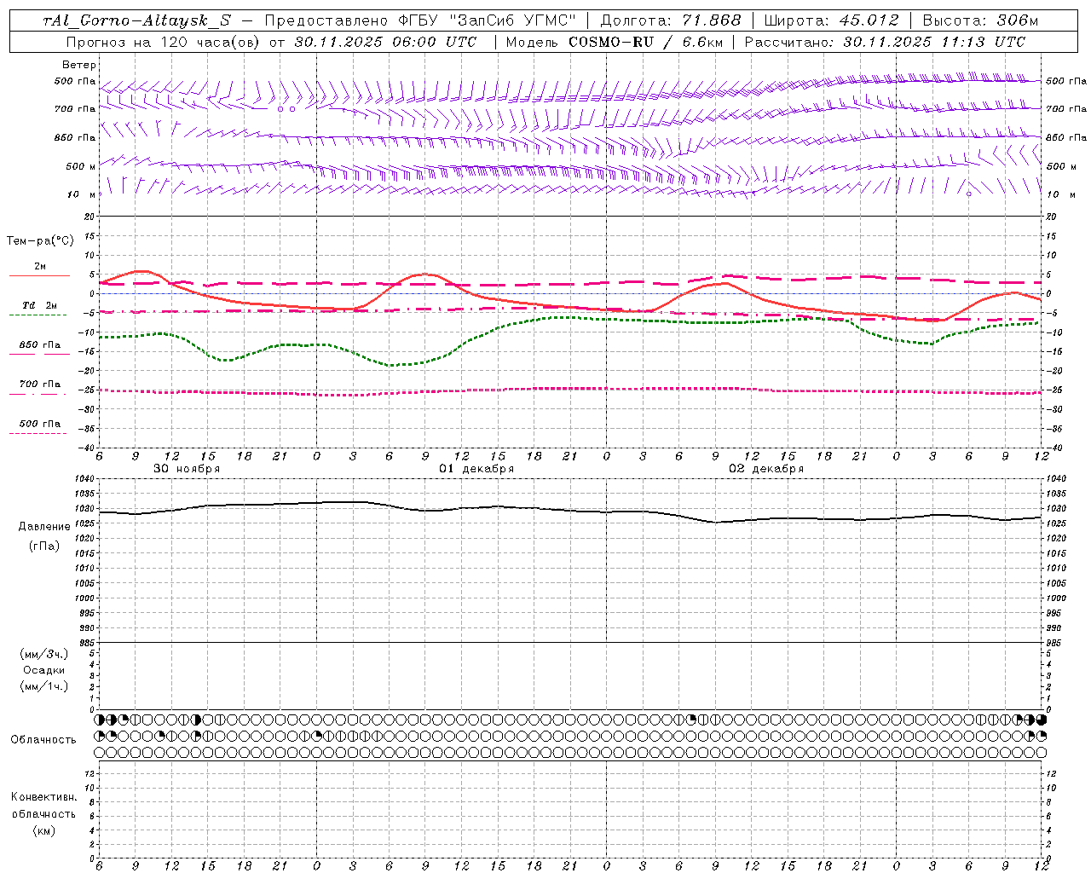This screenshot has height=873, width=1091.
Task: Click the 30 ноября date label
Action: click(187, 469)
